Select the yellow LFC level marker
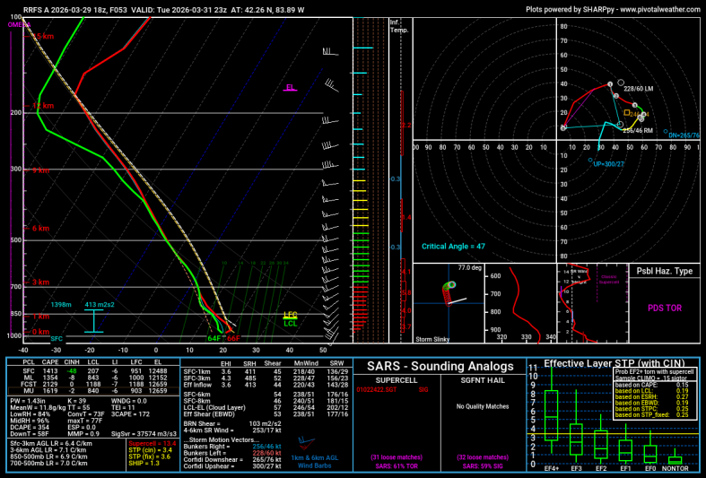 (x=291, y=315)
